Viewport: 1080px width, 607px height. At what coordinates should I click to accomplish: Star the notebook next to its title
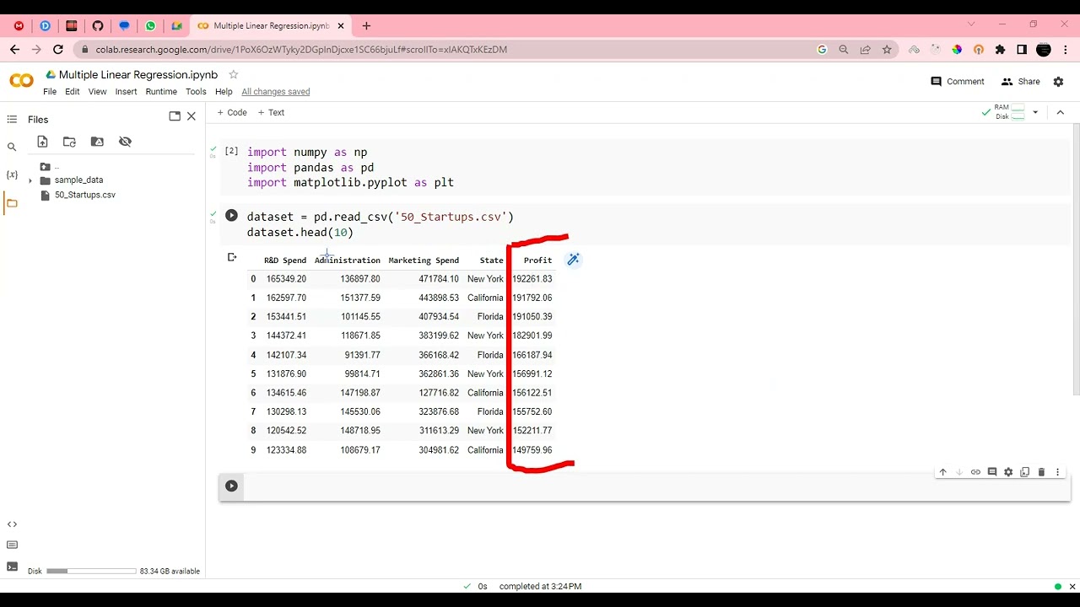click(x=234, y=75)
